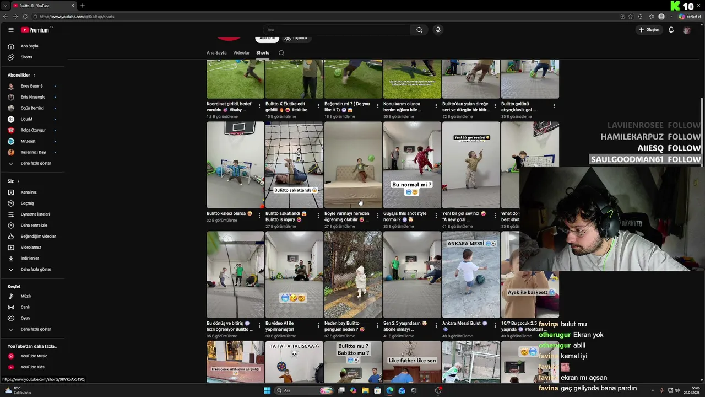Play the 'Bu normal mi ?' short thumbnail
This screenshot has width=705, height=397.
[412, 165]
